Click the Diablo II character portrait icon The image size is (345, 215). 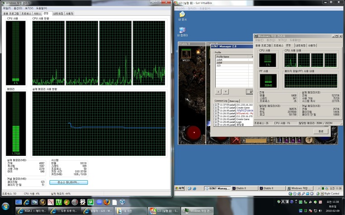pyautogui.click(x=186, y=53)
